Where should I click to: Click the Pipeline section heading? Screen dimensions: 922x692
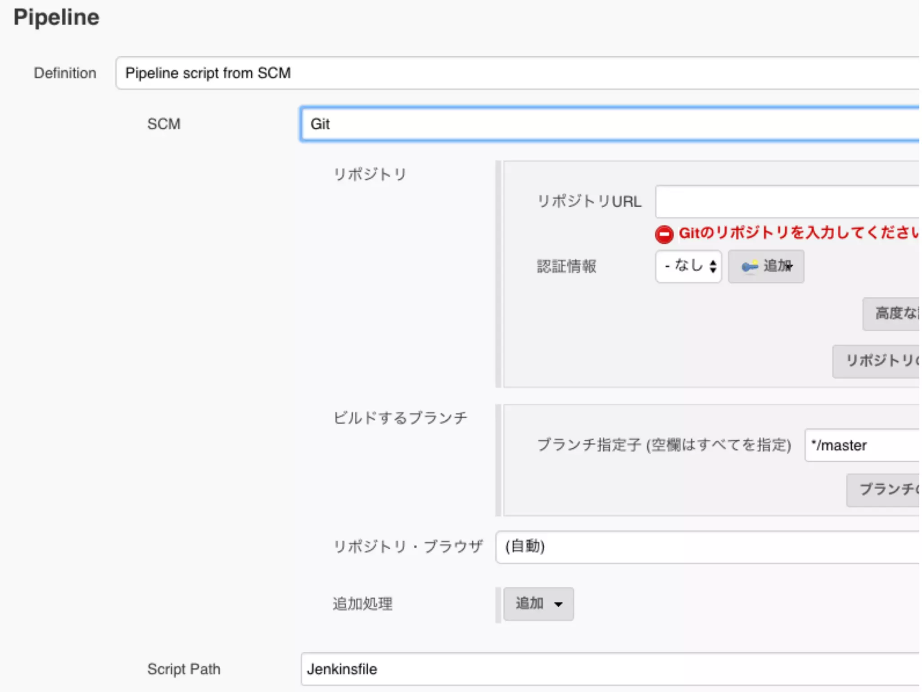click(x=56, y=18)
